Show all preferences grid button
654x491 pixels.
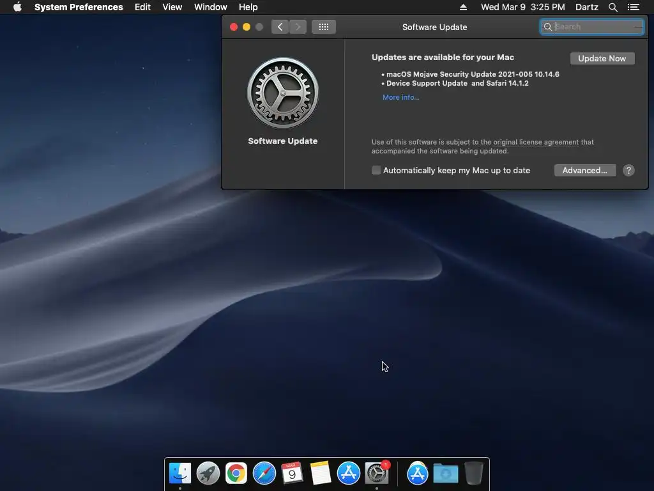[x=324, y=27]
